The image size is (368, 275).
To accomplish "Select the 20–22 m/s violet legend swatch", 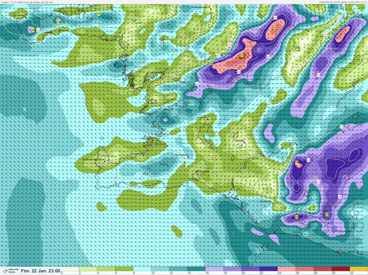I will [x=250, y=269].
